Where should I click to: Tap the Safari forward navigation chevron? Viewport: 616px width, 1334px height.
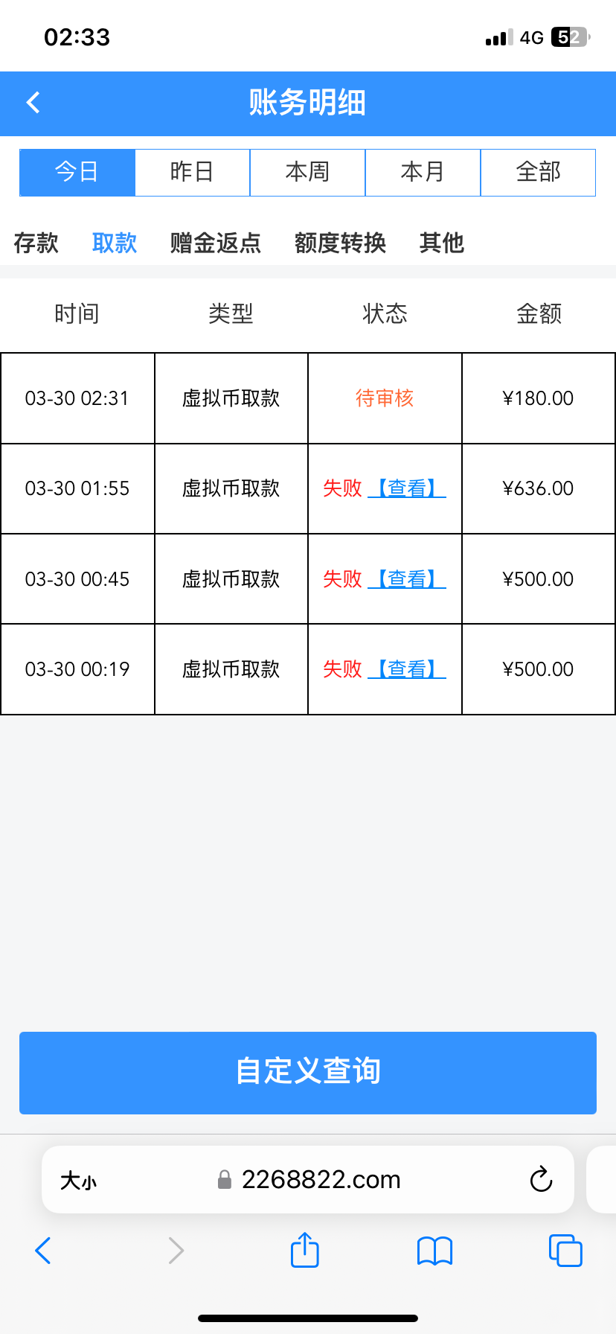click(x=176, y=1250)
